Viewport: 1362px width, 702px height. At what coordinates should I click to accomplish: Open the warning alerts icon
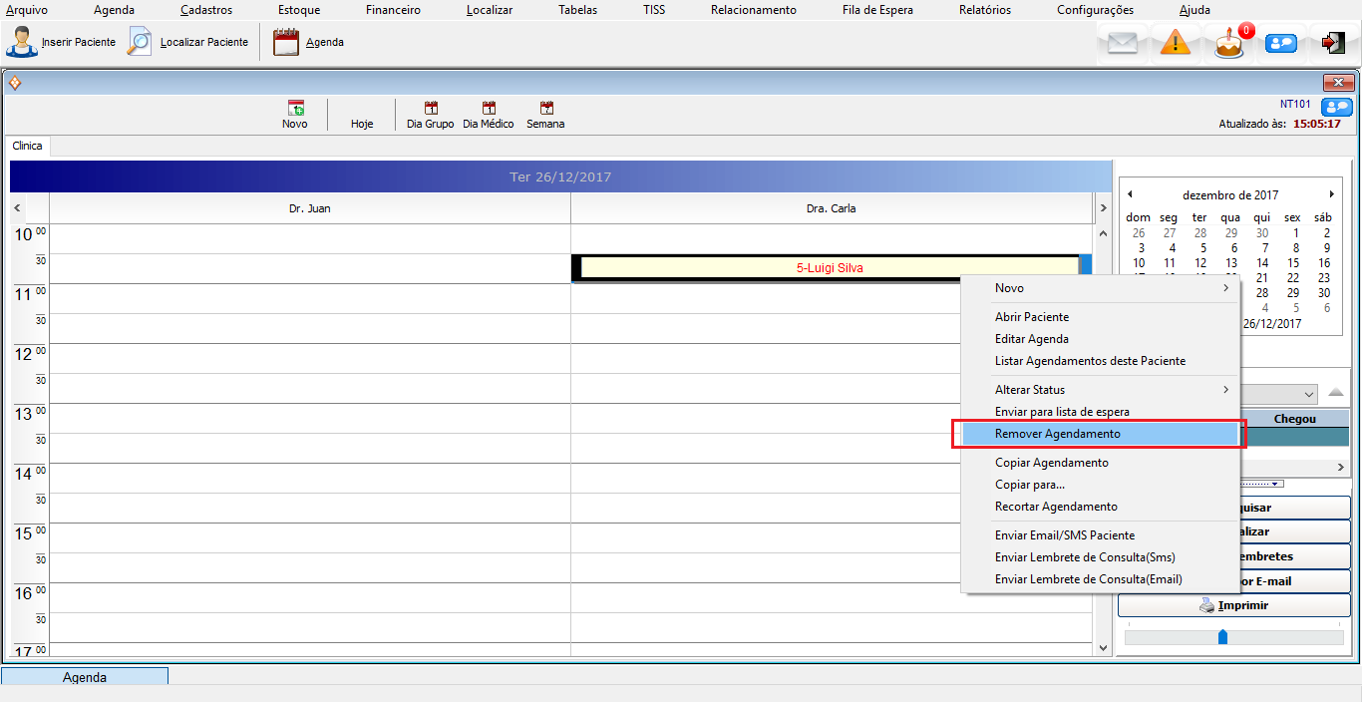pyautogui.click(x=1176, y=43)
